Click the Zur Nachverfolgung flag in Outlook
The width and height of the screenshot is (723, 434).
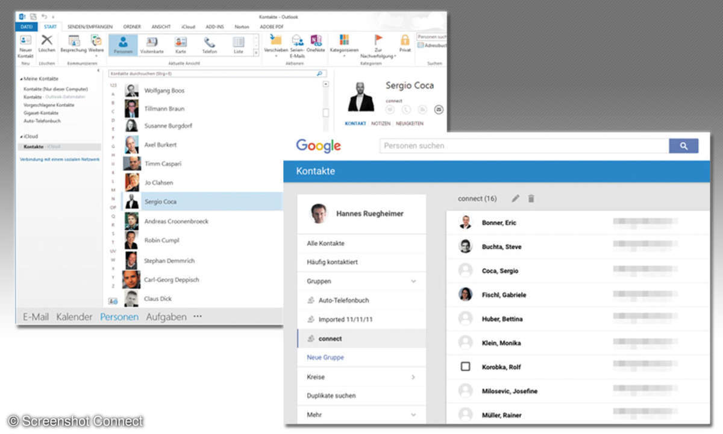coord(378,40)
